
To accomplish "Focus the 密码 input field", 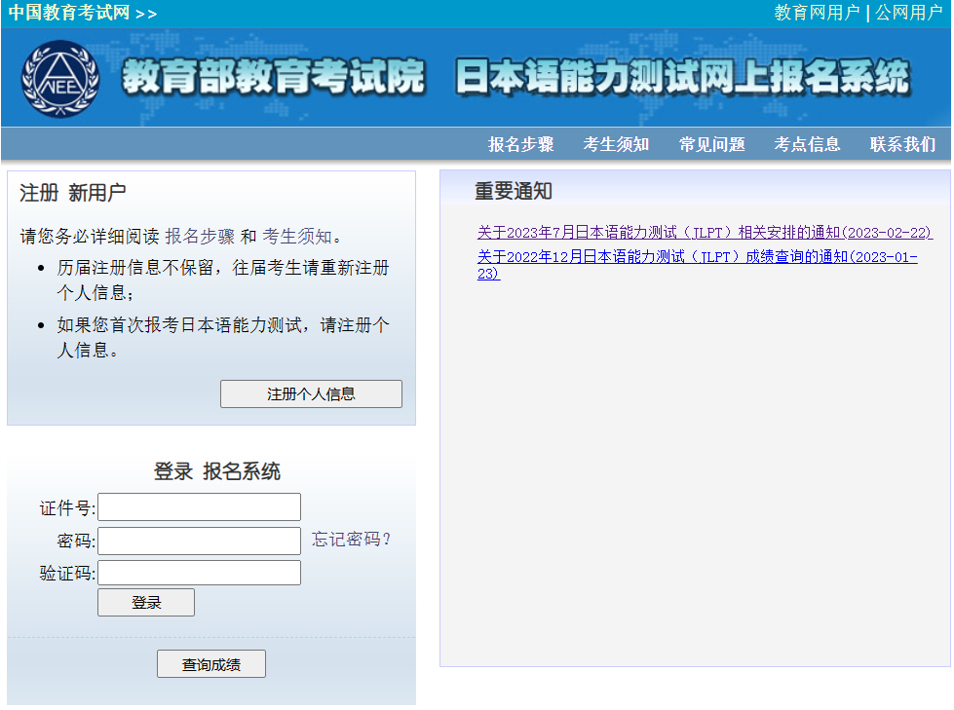I will point(199,541).
